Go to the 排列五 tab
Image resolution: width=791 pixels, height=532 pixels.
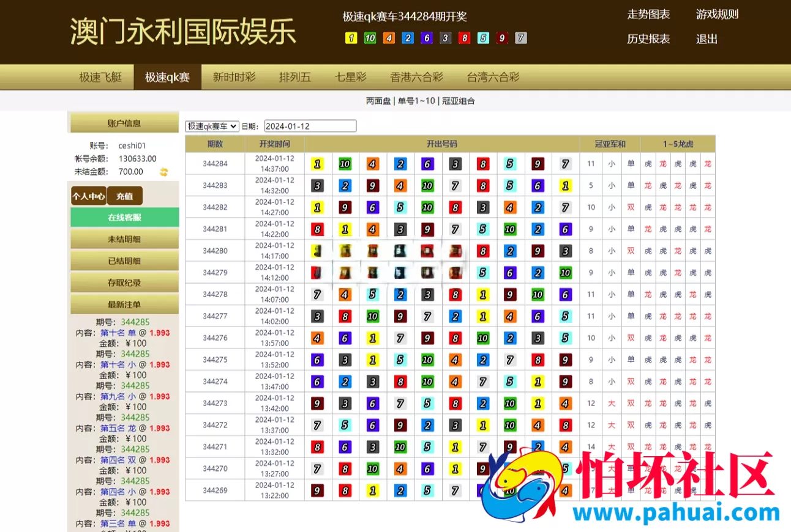(x=295, y=77)
